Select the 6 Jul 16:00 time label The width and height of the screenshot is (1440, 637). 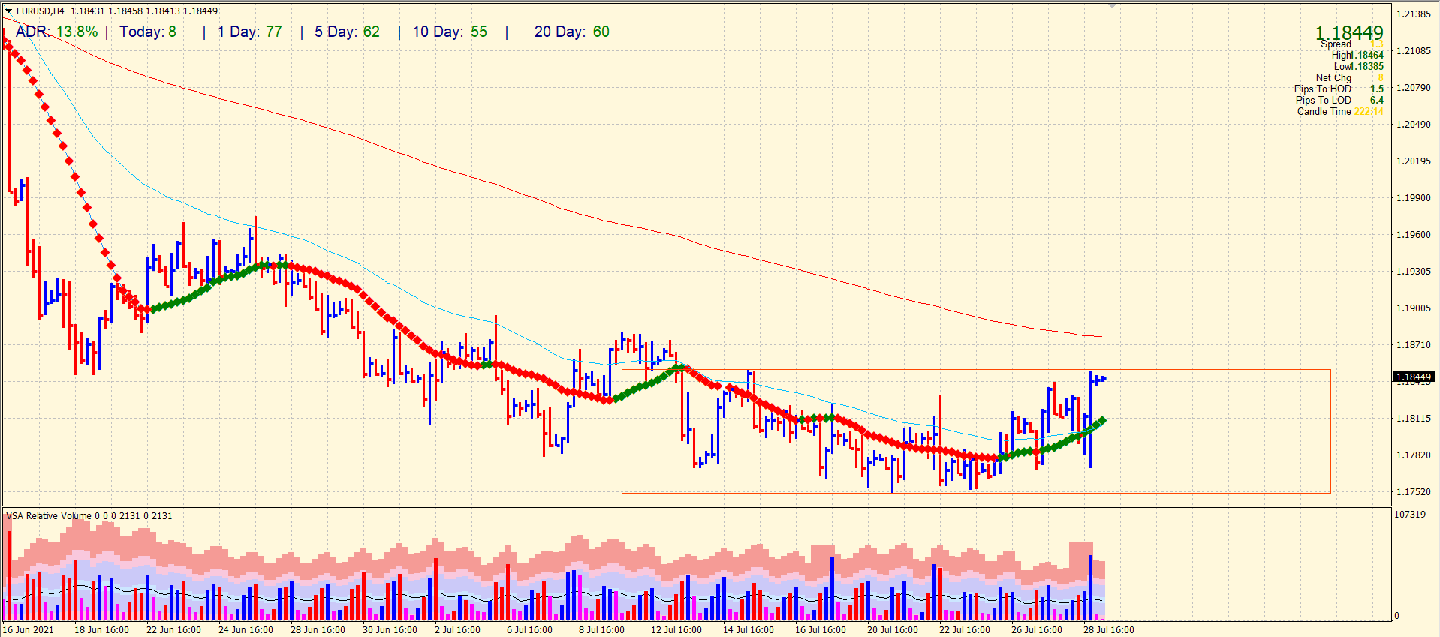529,630
